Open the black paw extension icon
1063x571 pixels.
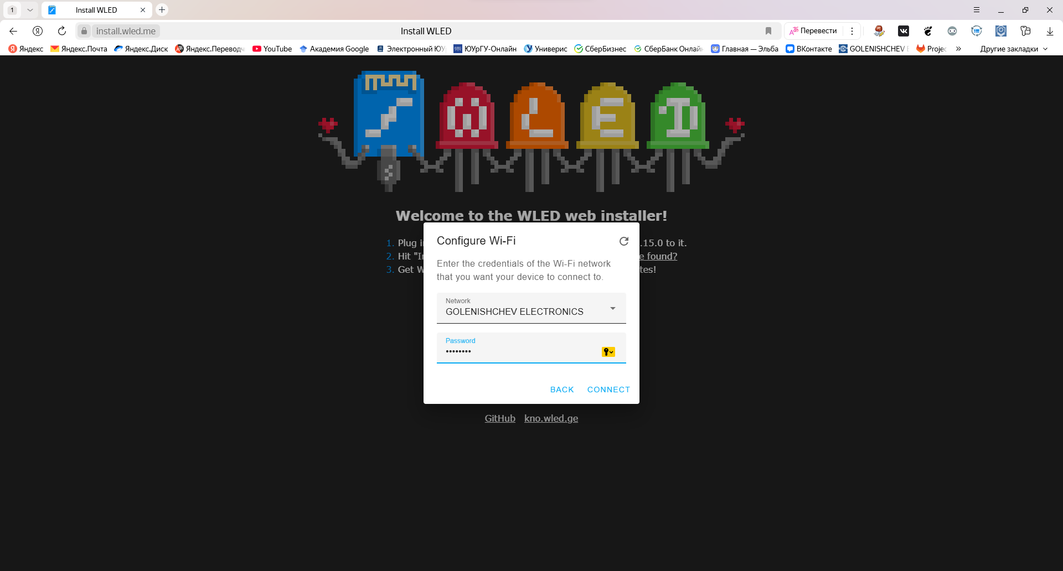click(x=928, y=31)
